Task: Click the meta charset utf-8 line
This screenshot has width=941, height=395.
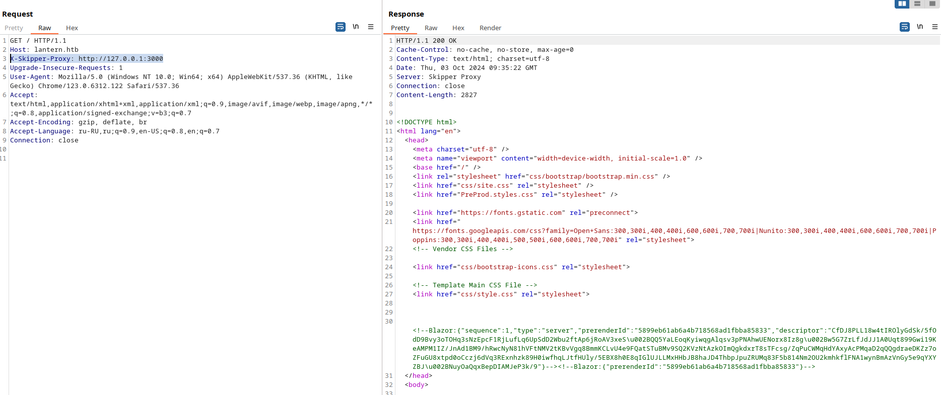Action: (x=461, y=149)
